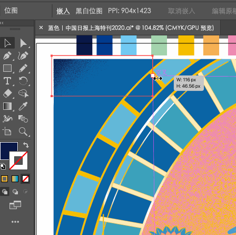Swap fill and stroke colors
The height and width of the screenshot is (235, 236).
point(26,145)
